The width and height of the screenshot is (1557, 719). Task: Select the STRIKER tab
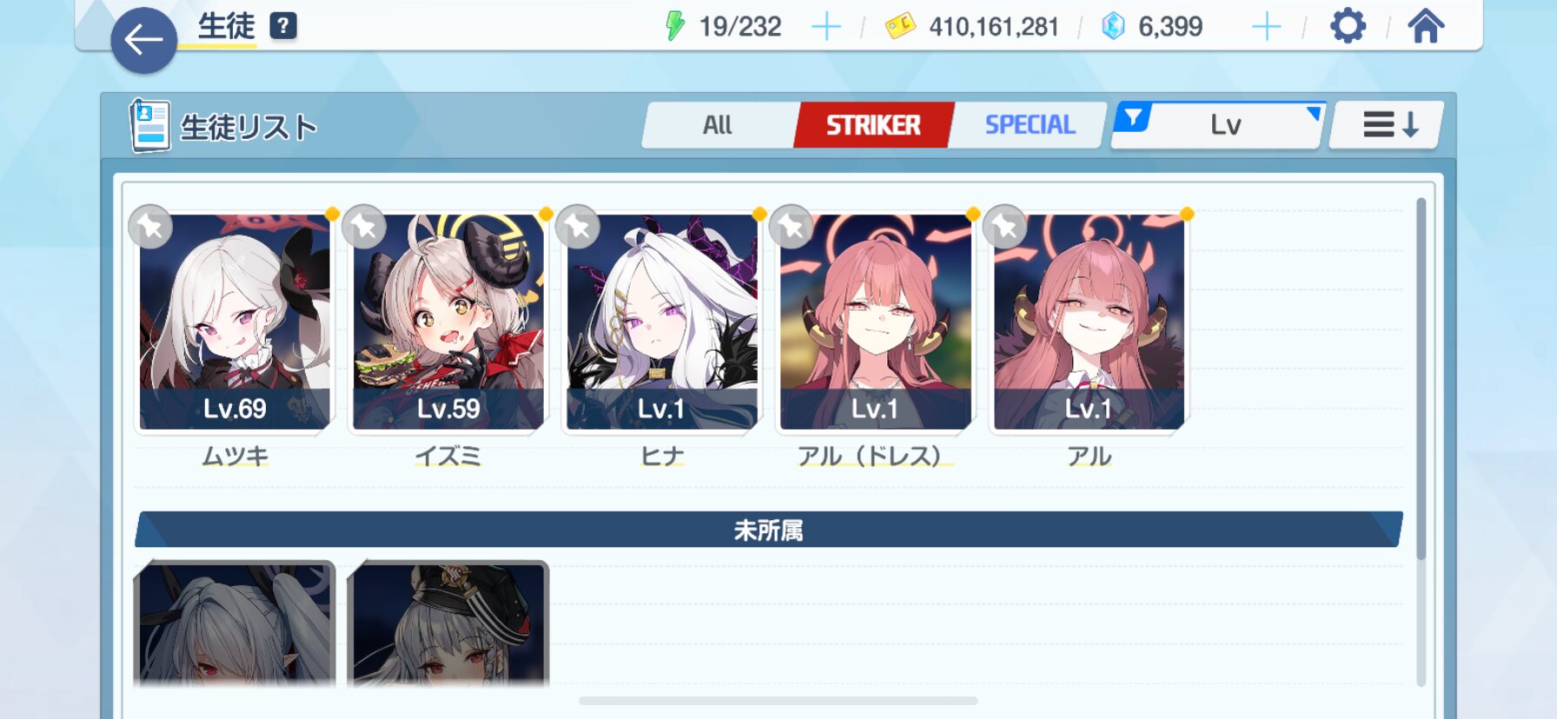873,125
